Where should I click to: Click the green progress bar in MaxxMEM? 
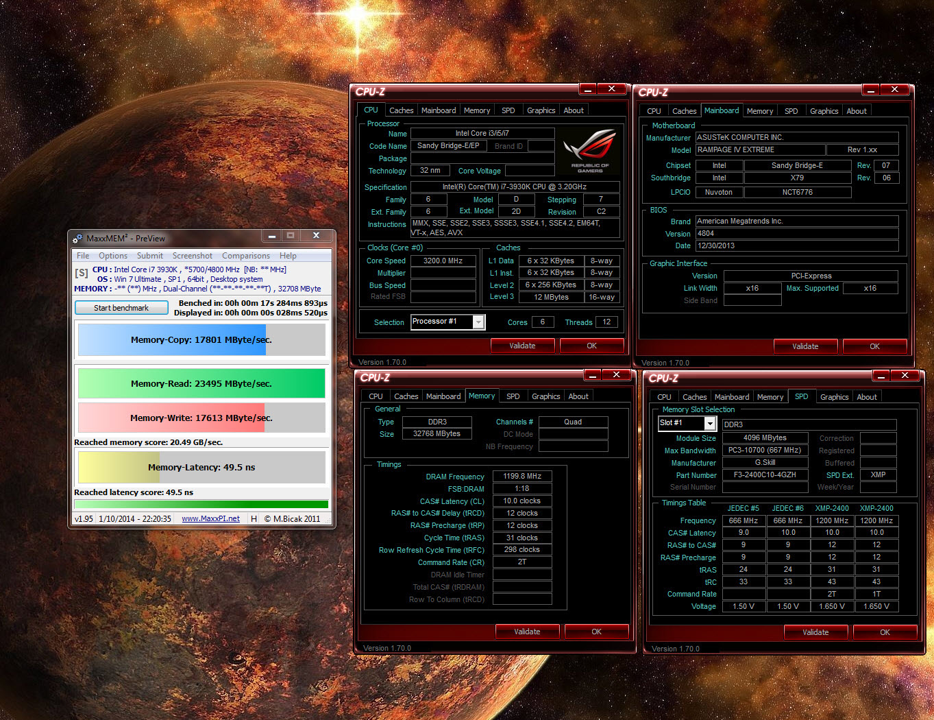[201, 504]
